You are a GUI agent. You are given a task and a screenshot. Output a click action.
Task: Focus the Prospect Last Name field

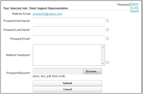click(x=69, y=30)
